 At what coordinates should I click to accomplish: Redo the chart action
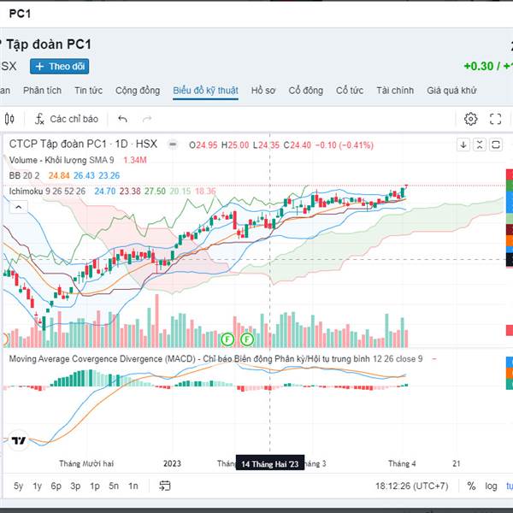click(147, 119)
